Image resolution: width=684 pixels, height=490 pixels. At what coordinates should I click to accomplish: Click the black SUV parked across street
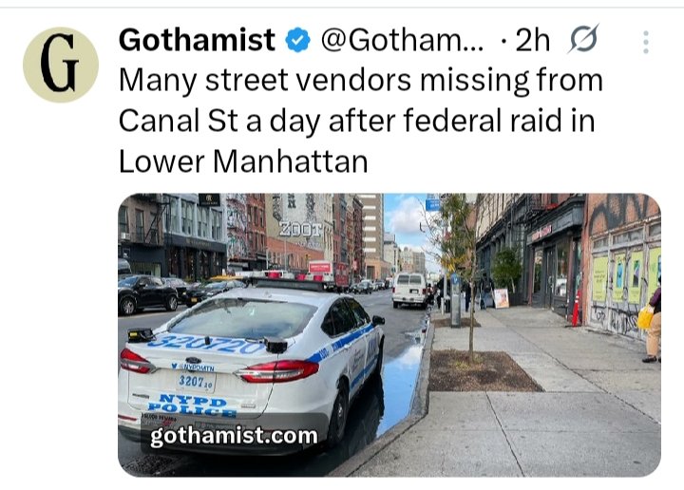click(147, 294)
